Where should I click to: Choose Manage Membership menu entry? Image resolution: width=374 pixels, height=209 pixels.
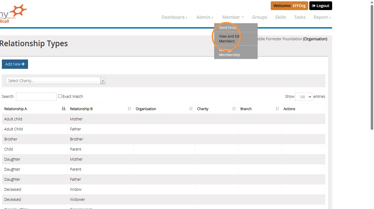(236, 52)
